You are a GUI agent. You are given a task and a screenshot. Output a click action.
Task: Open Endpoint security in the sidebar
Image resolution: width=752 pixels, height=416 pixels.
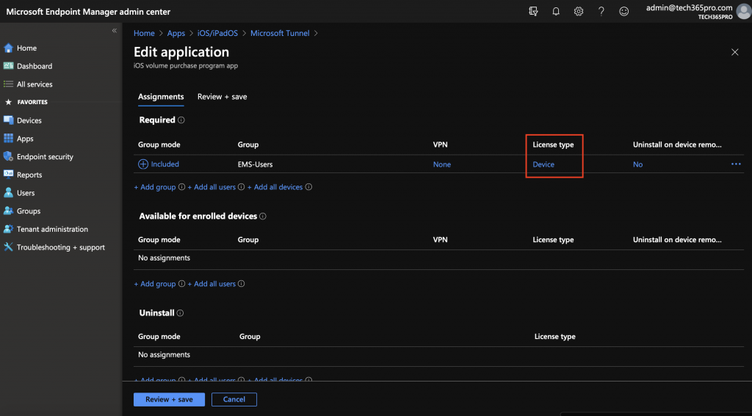point(45,156)
